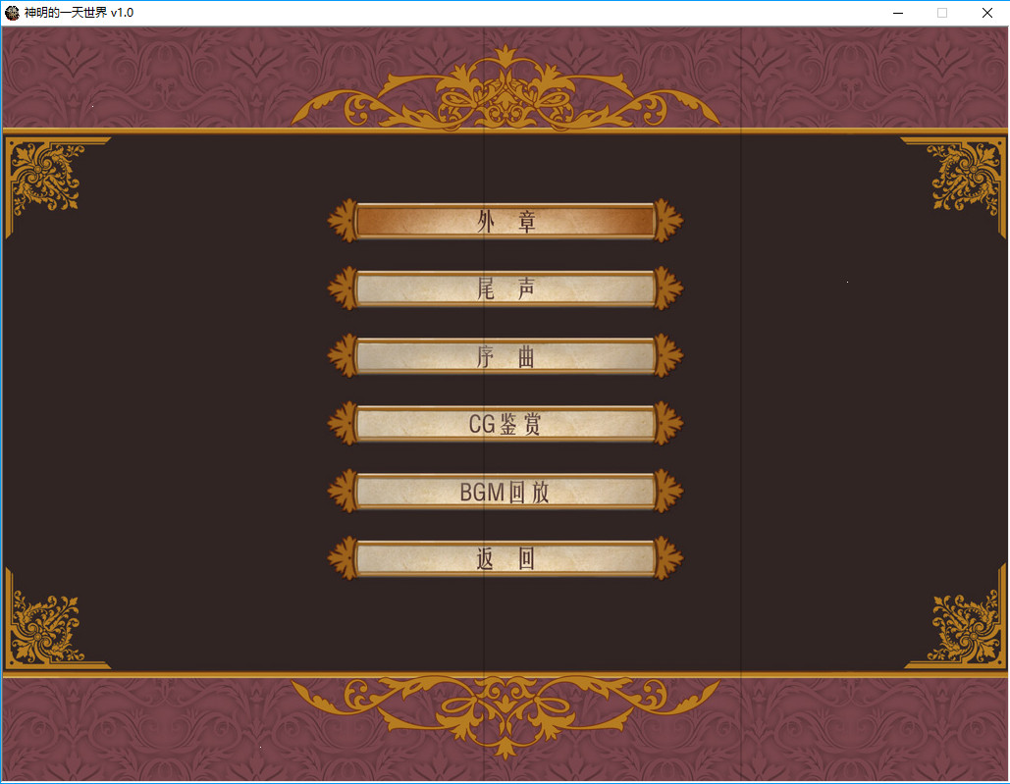The width and height of the screenshot is (1010, 784).
Task: Click the left flourish beside 返回
Action: click(343, 560)
